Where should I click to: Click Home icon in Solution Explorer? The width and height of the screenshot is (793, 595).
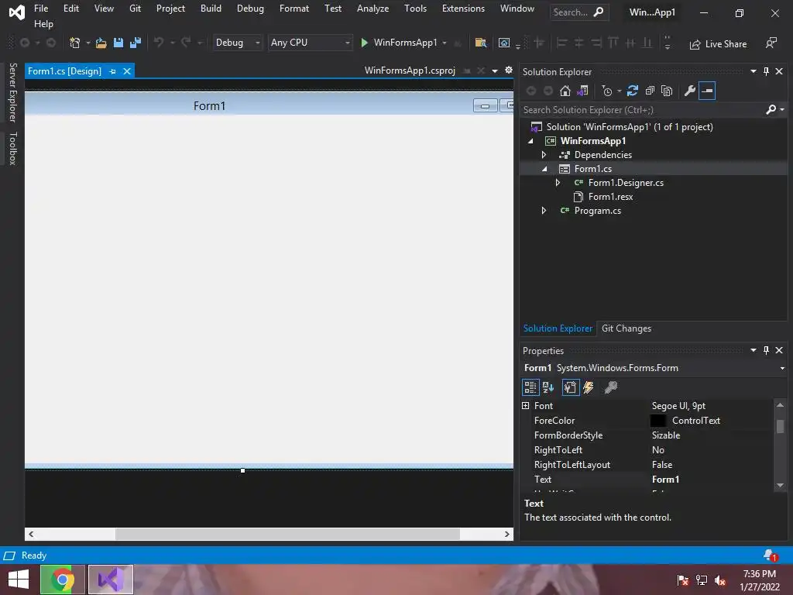tap(565, 91)
